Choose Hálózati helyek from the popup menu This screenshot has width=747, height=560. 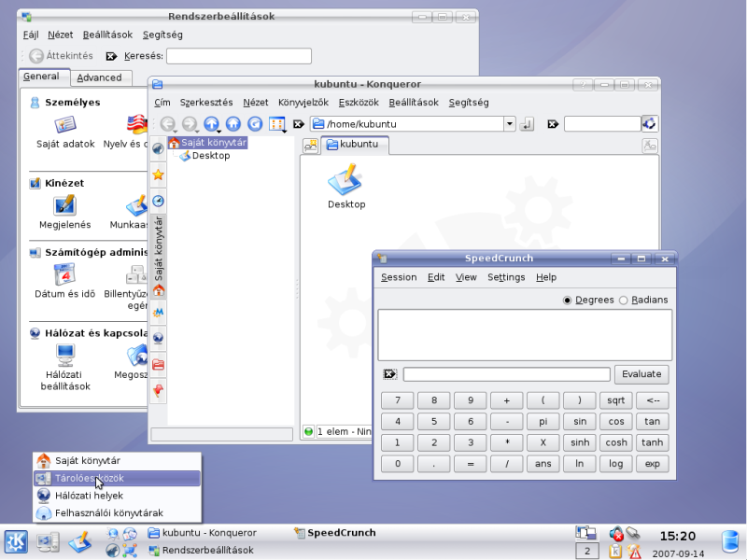click(x=87, y=496)
